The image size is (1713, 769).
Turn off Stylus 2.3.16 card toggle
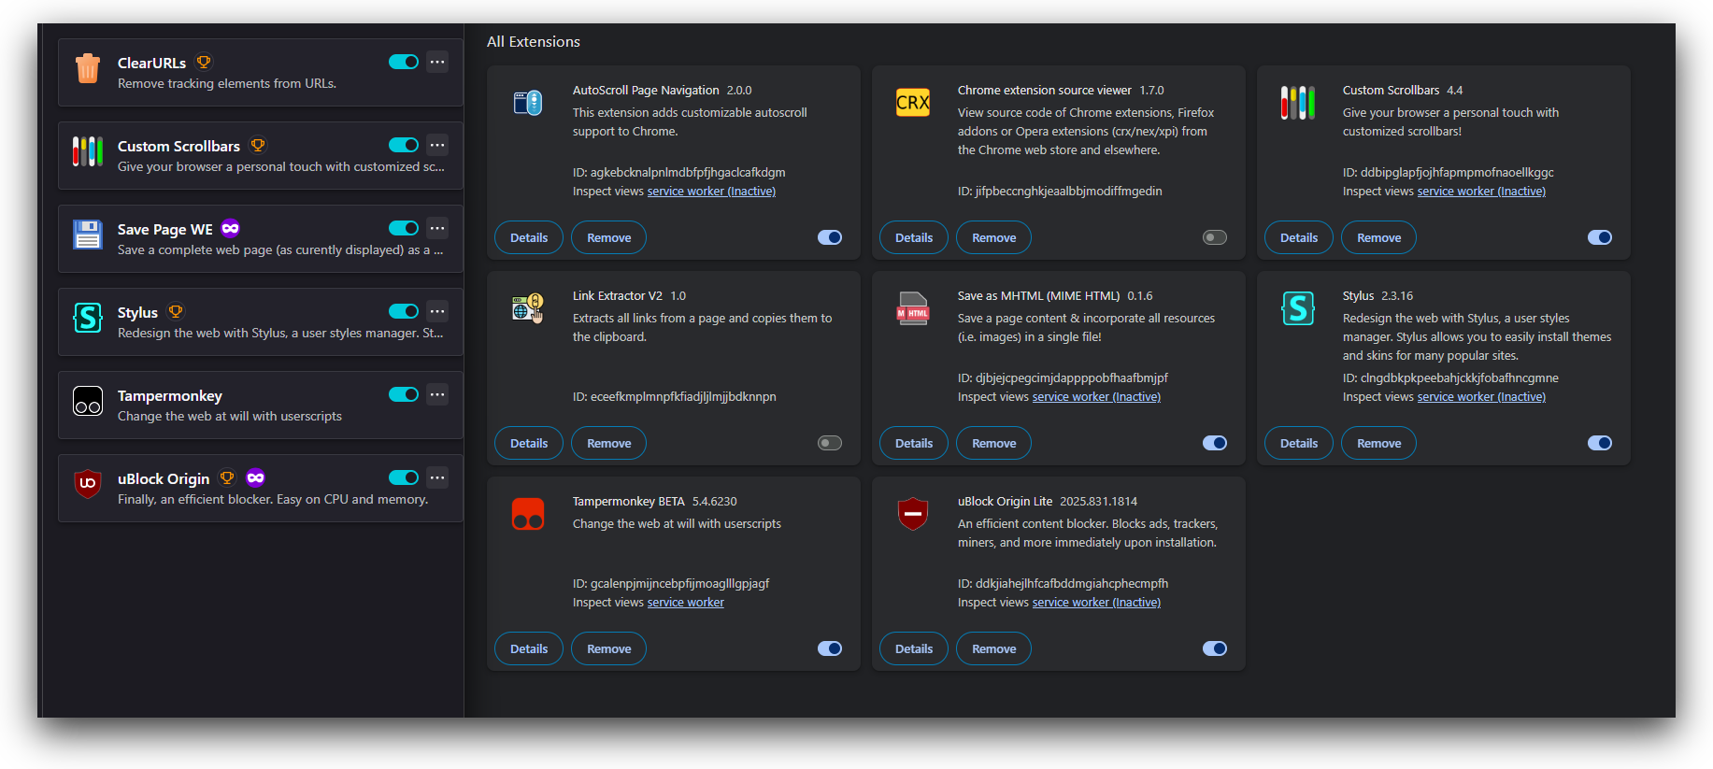tap(1600, 443)
